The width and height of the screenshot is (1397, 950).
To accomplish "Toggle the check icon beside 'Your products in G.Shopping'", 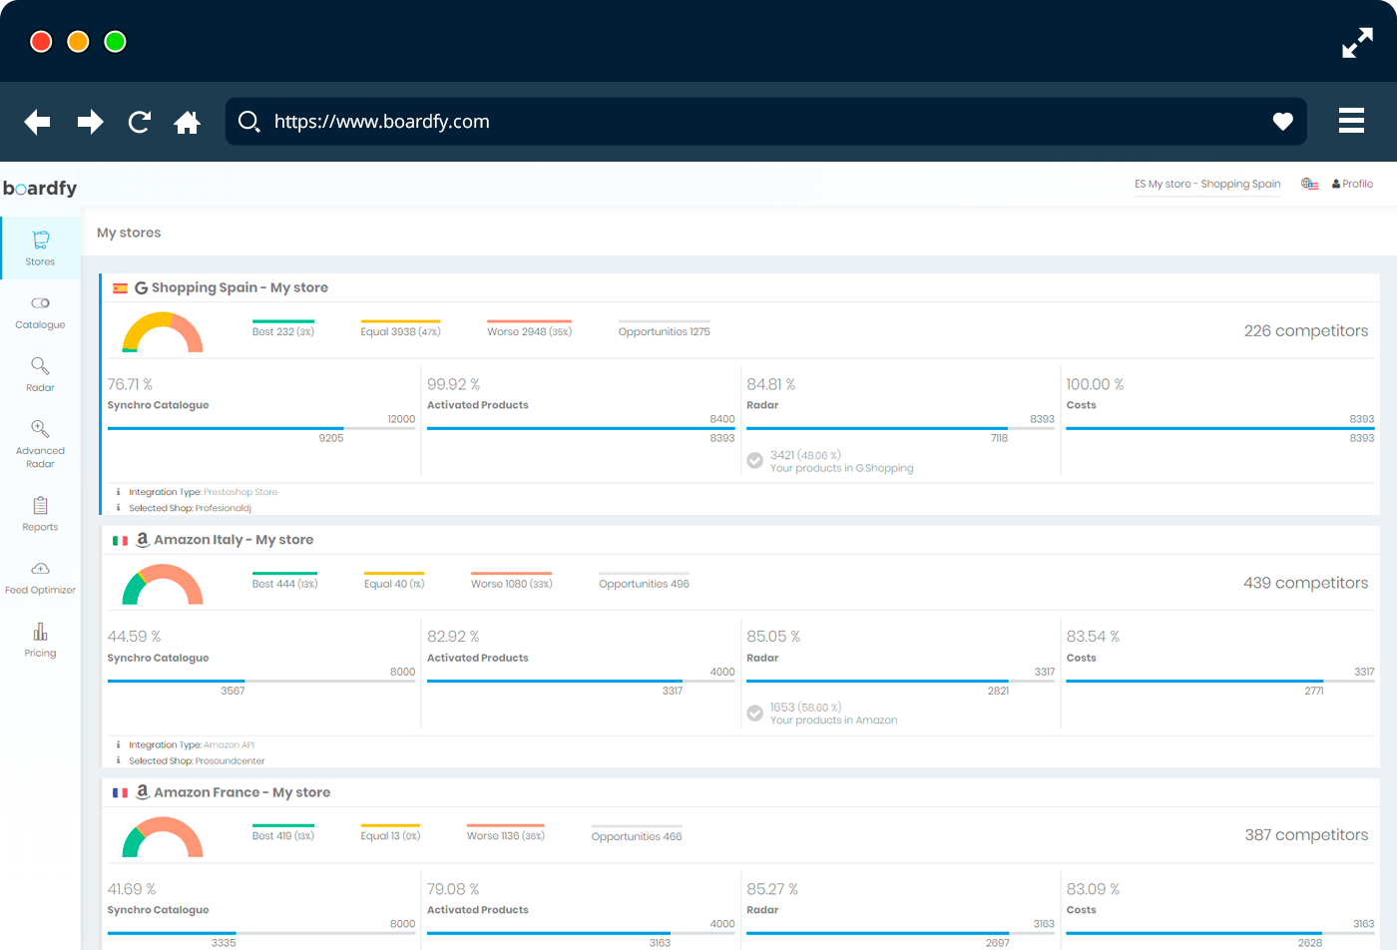I will tap(755, 461).
